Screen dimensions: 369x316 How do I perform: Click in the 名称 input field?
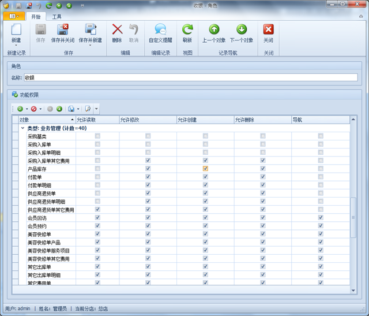[191, 77]
